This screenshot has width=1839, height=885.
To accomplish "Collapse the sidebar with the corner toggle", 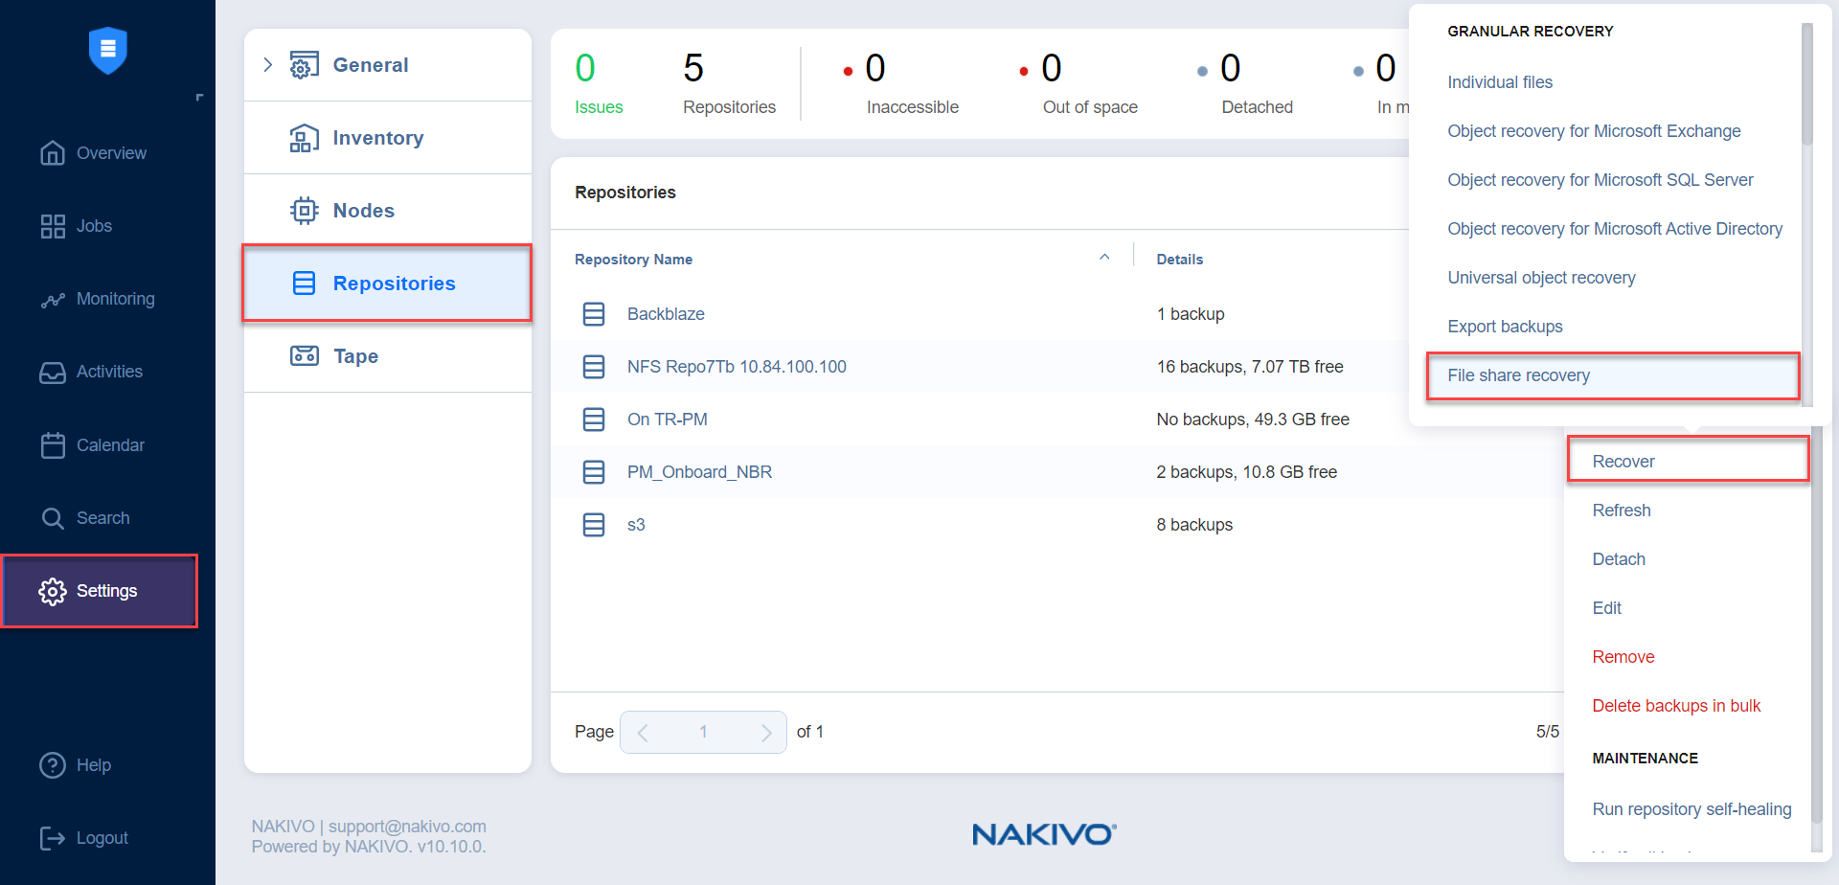I will point(199,98).
